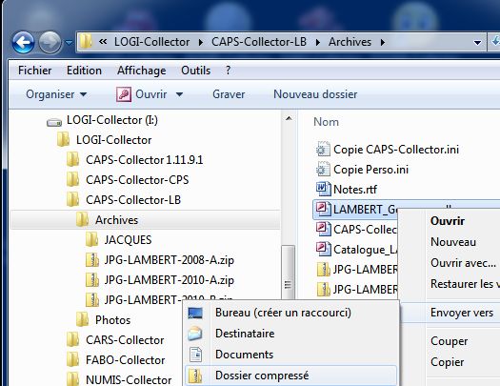The width and height of the screenshot is (500, 386).
Task: Click the Nouveau dossier button
Action: (x=315, y=94)
